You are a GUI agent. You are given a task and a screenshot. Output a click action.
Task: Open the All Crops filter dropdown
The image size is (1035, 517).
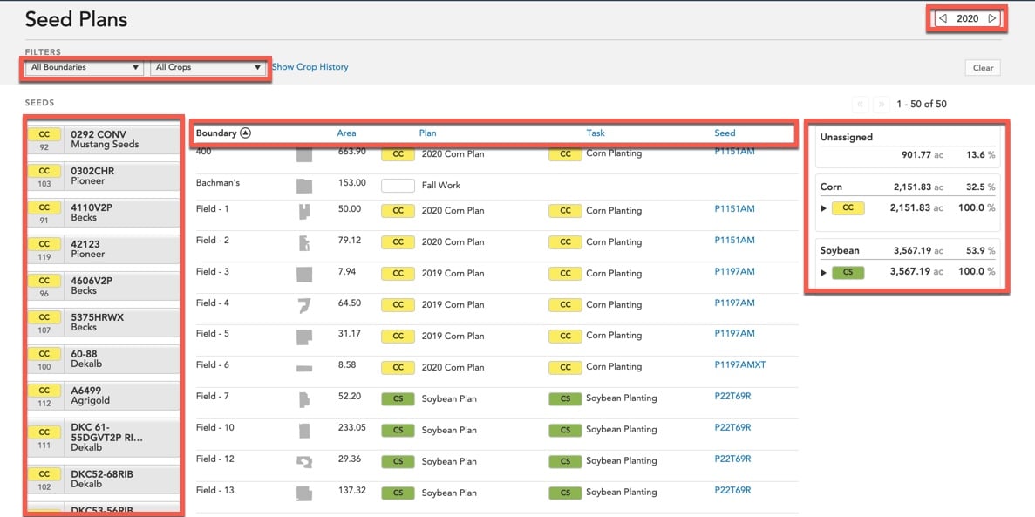[x=208, y=67]
